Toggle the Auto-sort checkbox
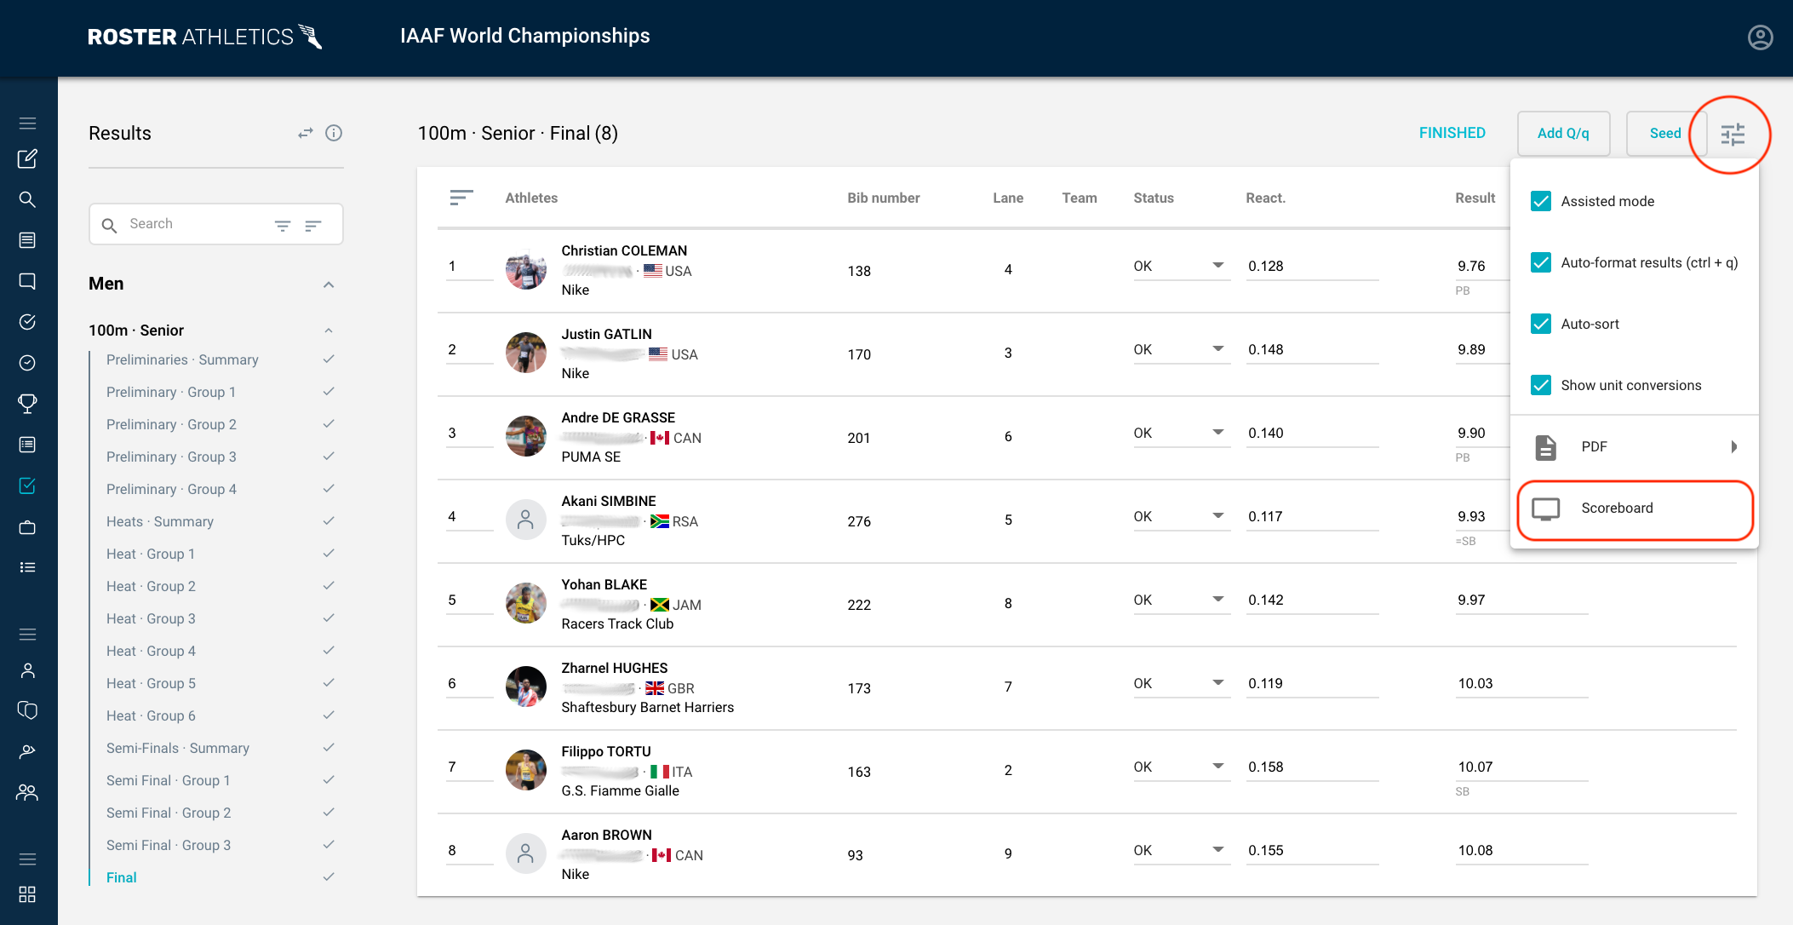 coord(1540,324)
